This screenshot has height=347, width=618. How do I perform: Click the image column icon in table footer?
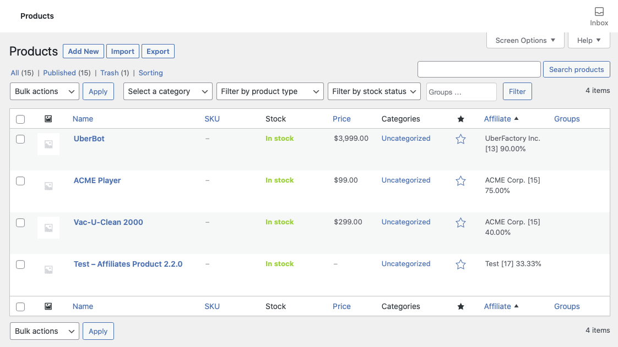coord(48,306)
